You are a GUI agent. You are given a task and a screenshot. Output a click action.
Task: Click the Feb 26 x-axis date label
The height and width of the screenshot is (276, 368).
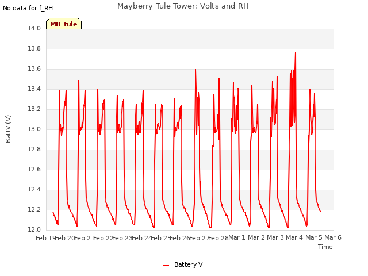click(180, 238)
